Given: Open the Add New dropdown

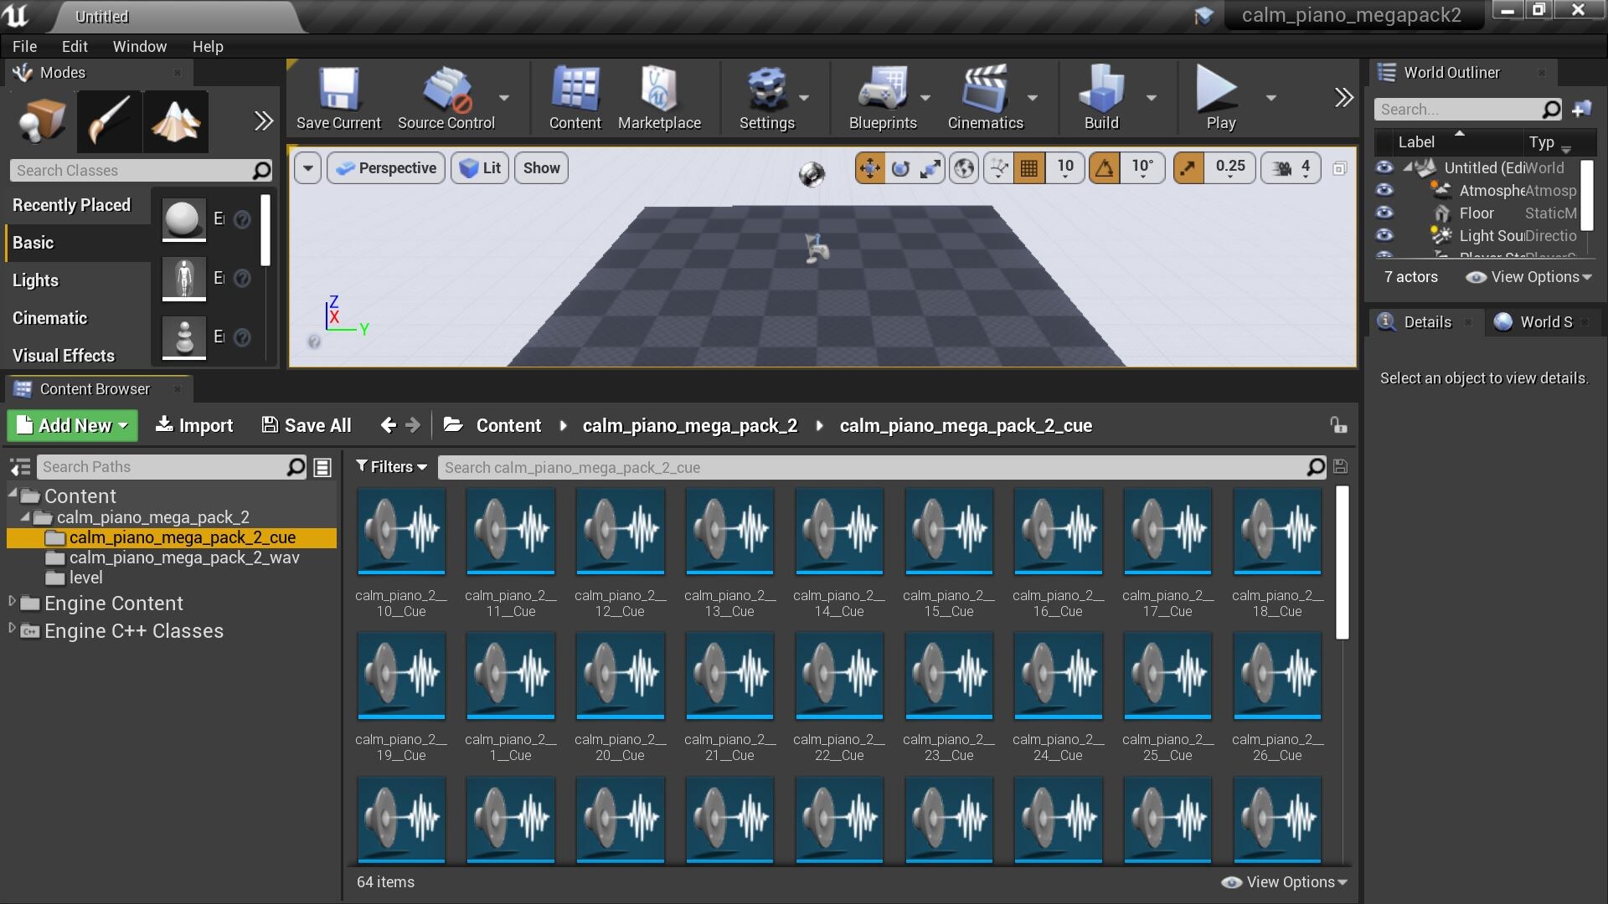Looking at the screenshot, I should tap(73, 425).
